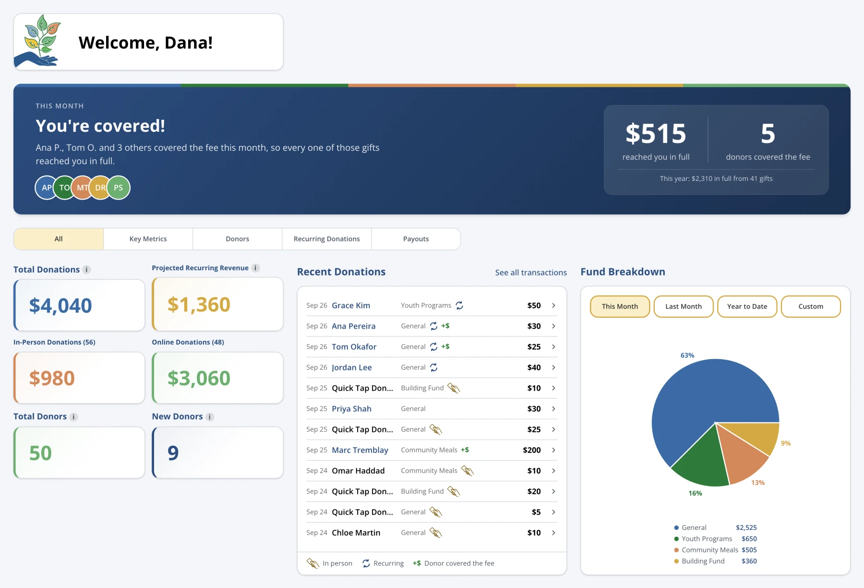Viewport: 864px width, 588px height.
Task: Click the MT donor avatar
Action: pyautogui.click(x=81, y=188)
